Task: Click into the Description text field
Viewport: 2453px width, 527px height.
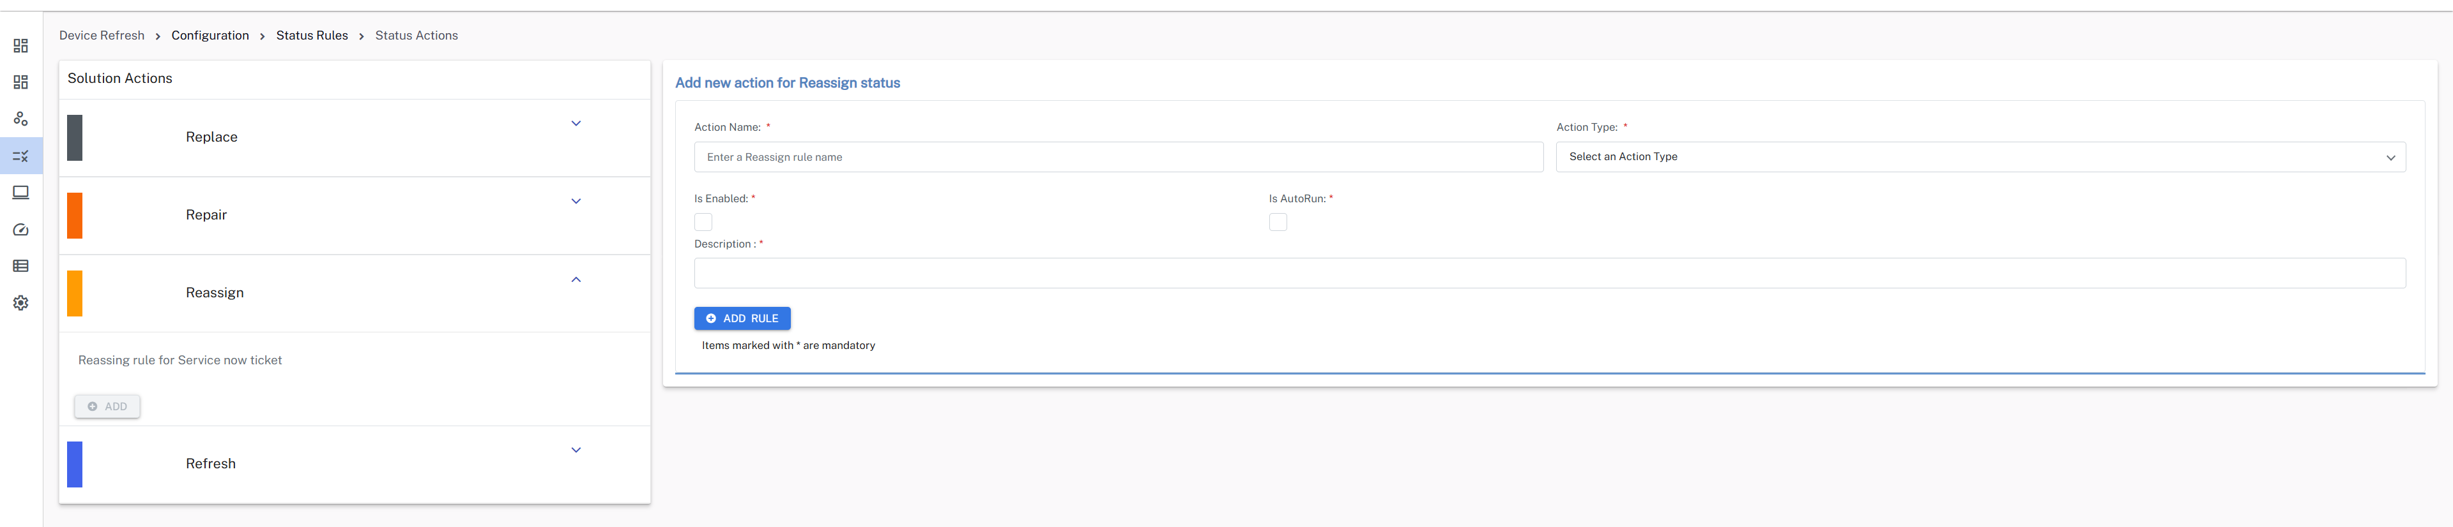Action: [1549, 273]
